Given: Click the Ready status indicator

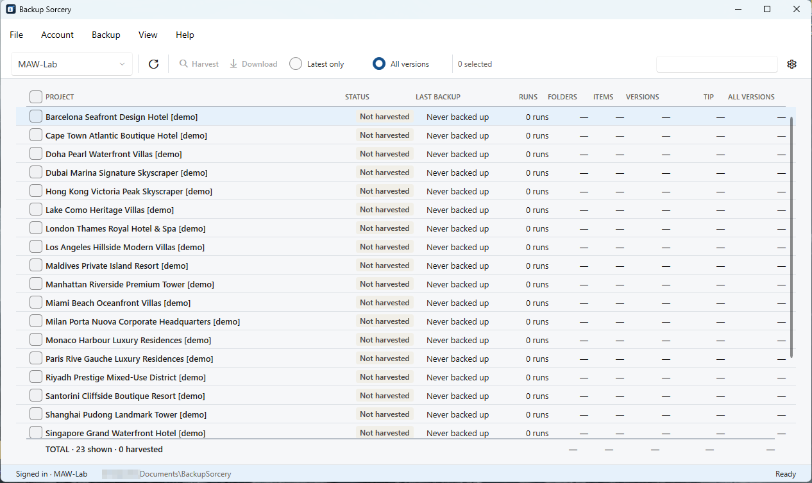Looking at the screenshot, I should (786, 474).
